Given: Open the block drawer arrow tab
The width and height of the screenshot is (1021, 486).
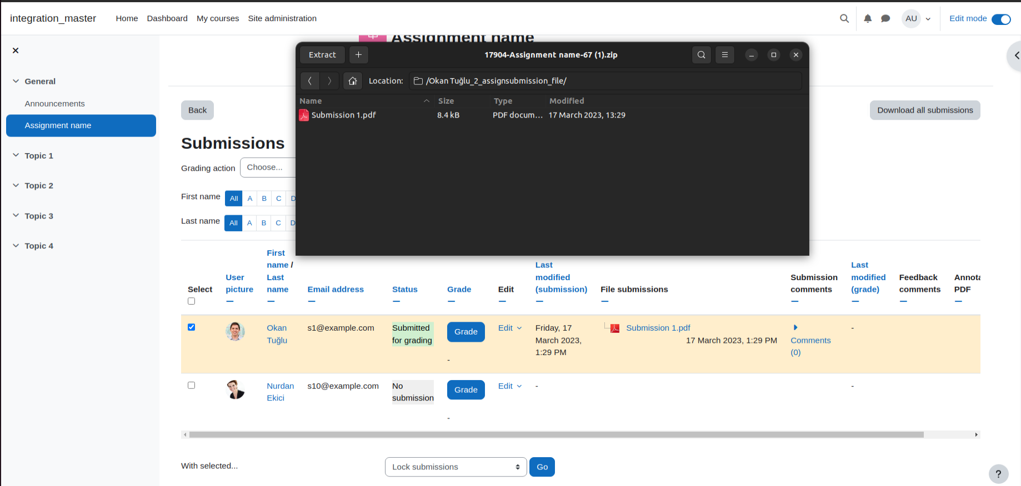Looking at the screenshot, I should point(1015,55).
